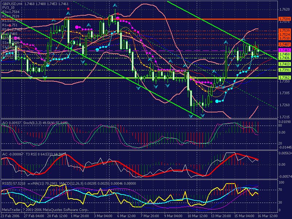Click the 70 level on the RSI scale
292x219 pixels.
(x=280, y=190)
